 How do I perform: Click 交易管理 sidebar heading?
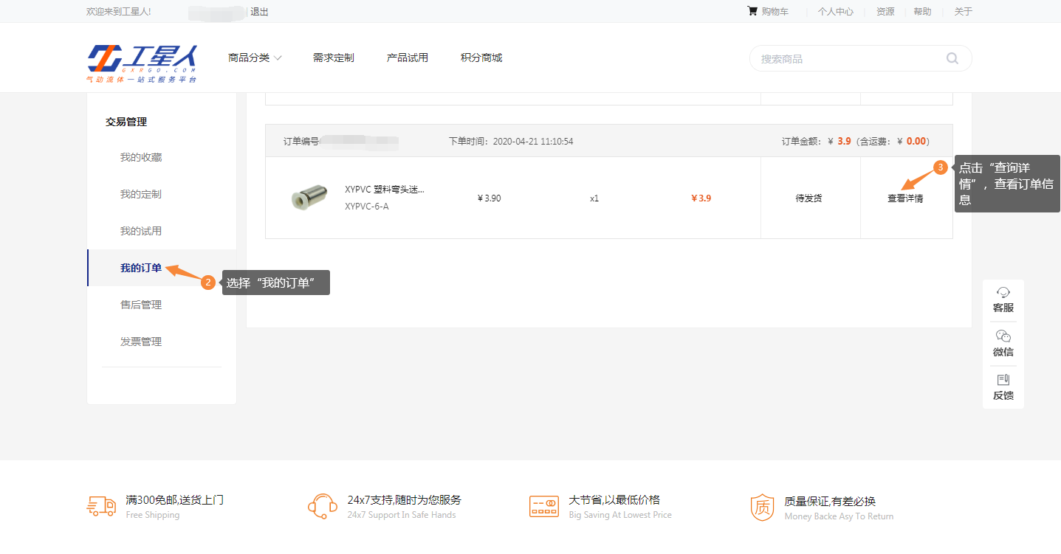pos(126,122)
